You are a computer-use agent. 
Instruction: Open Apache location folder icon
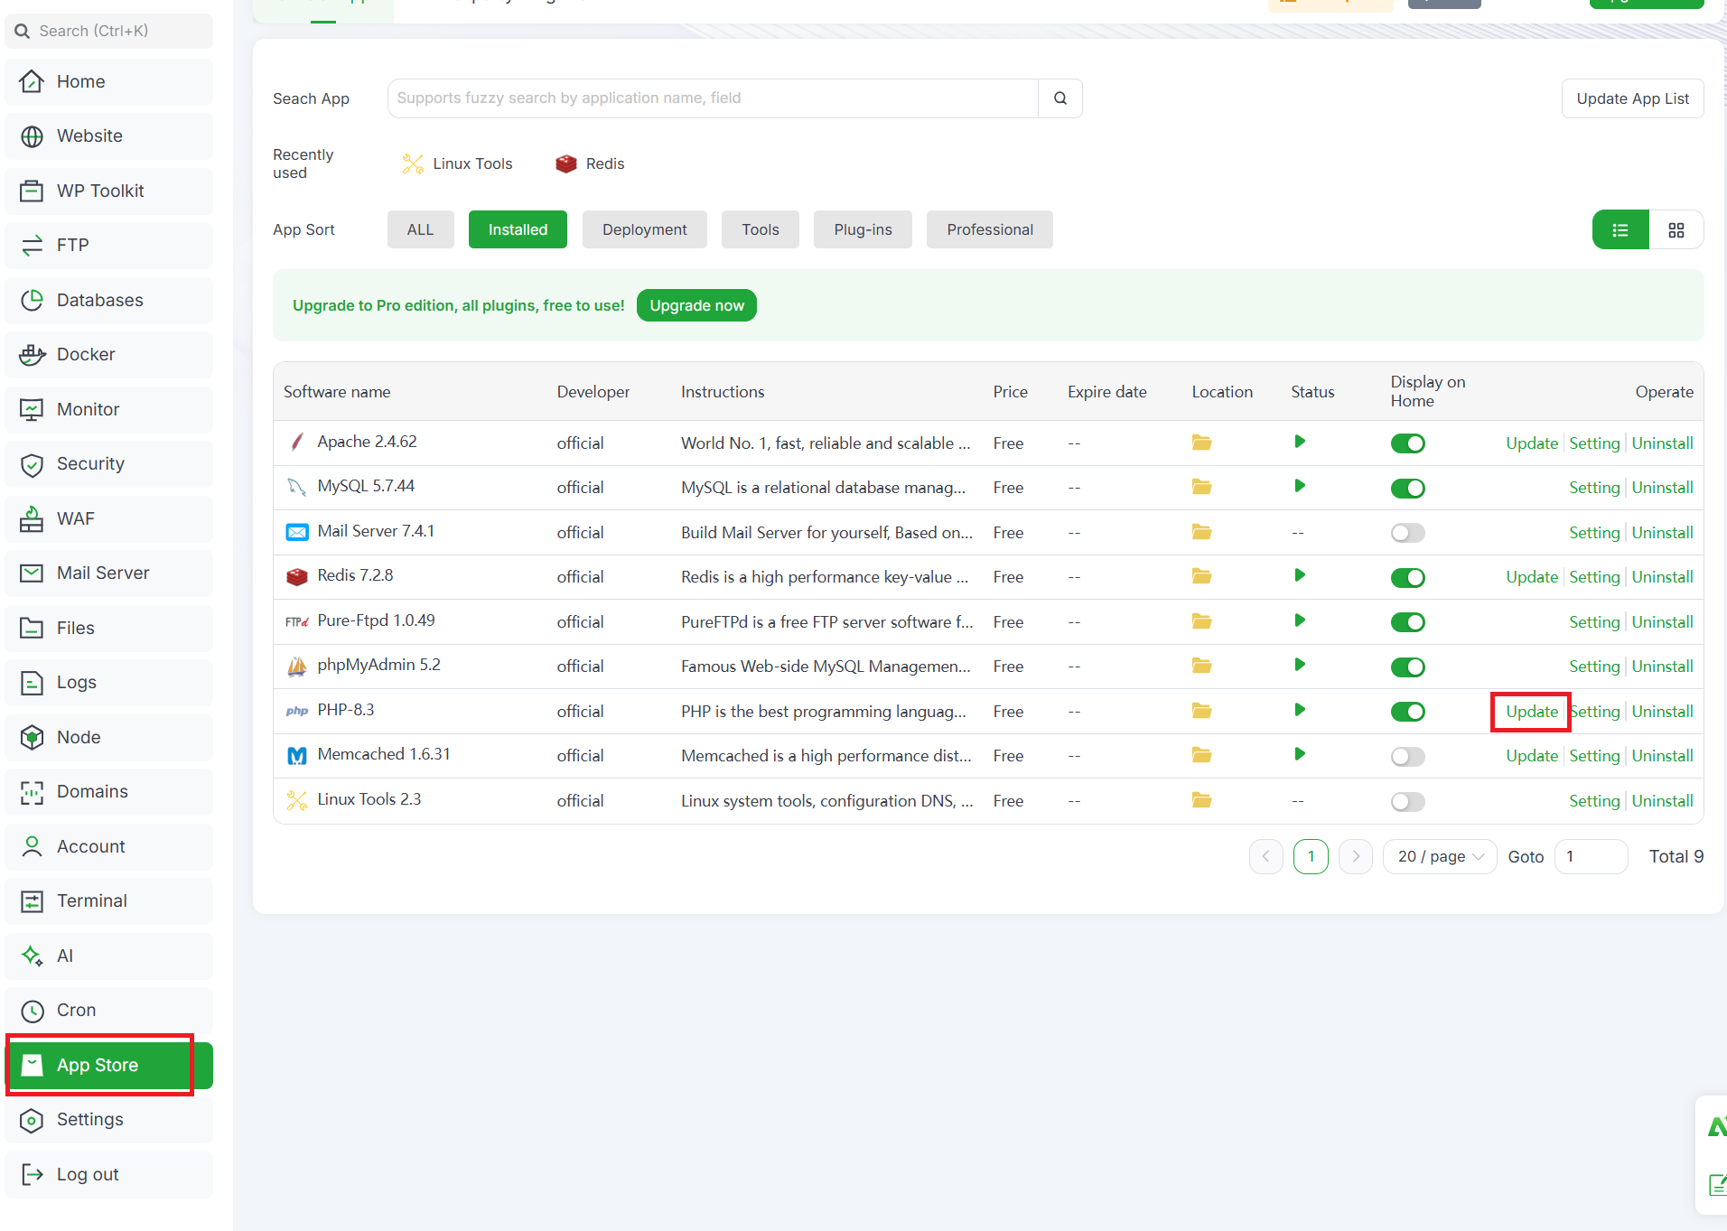click(x=1201, y=443)
